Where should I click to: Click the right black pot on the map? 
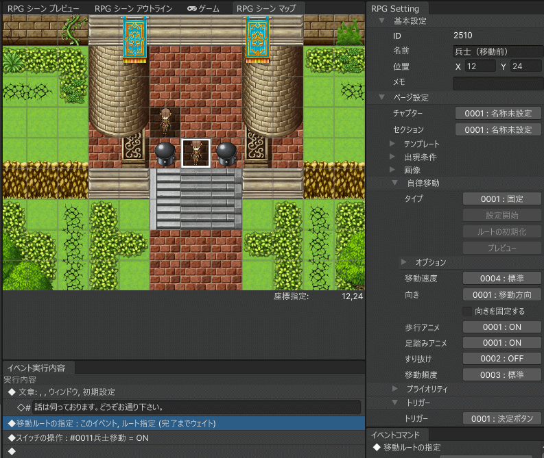coord(226,153)
